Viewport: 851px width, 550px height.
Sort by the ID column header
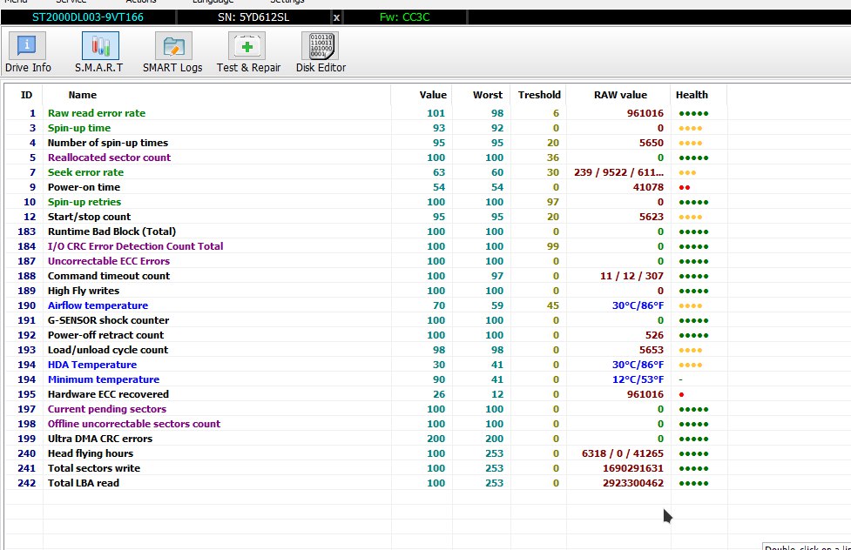click(26, 95)
